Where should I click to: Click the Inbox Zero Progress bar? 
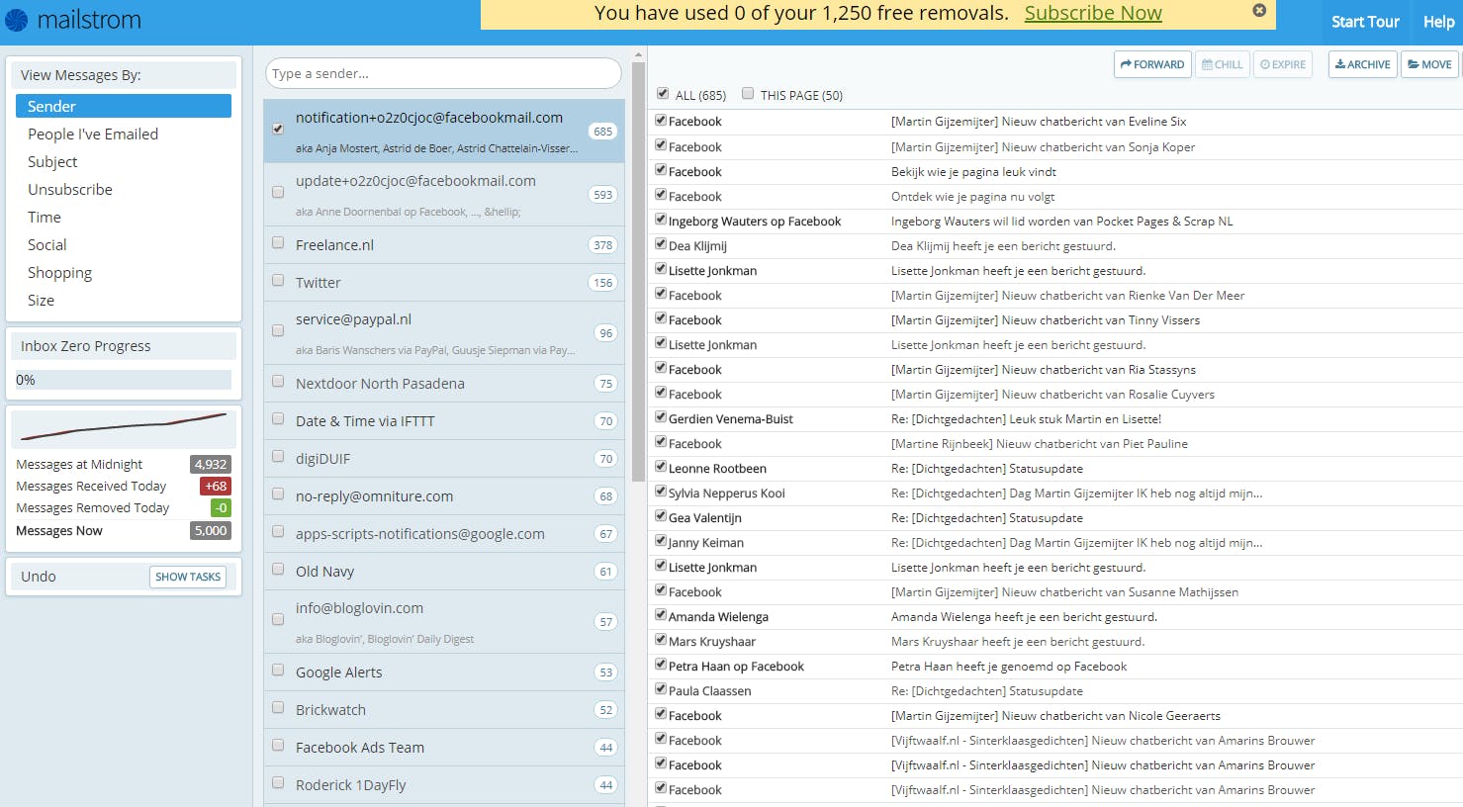point(124,380)
